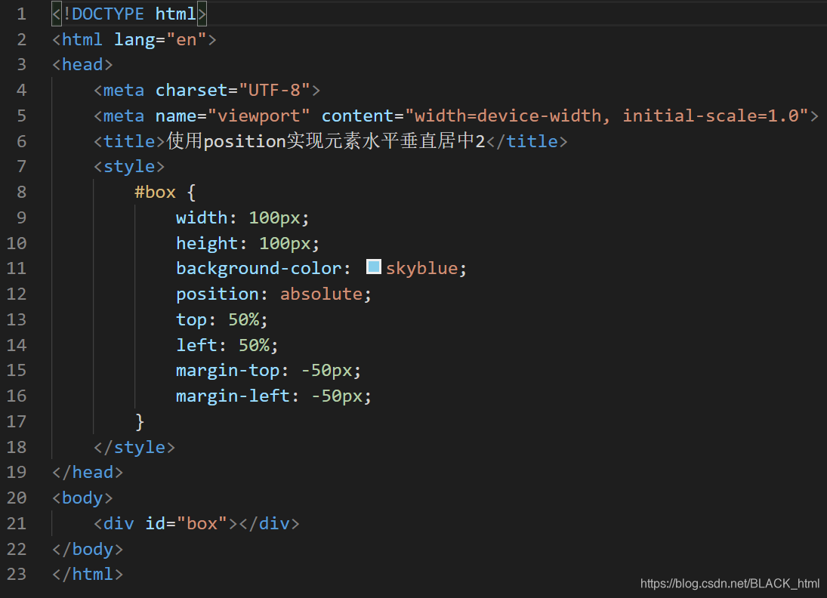
Task: Click the opening head tag on line 3
Action: [x=82, y=64]
